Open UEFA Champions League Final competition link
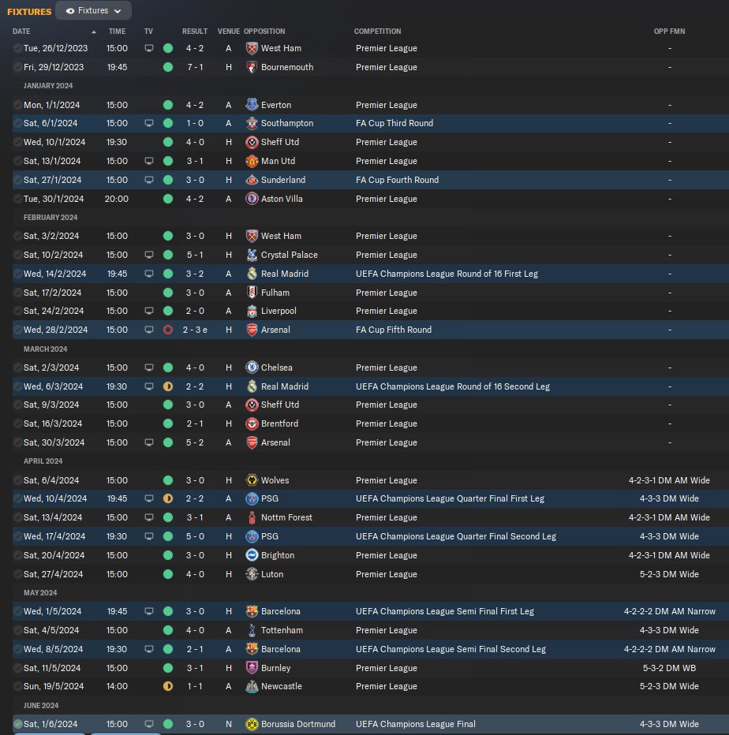Viewport: 729px width, 735px height. (x=415, y=724)
